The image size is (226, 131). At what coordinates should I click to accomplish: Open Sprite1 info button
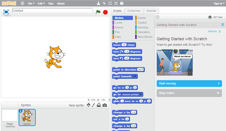pos(20,111)
